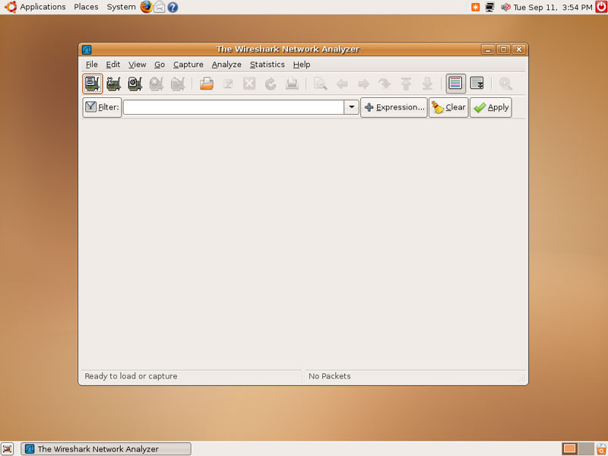
Task: Expand the filter history dropdown arrow
Action: (x=351, y=107)
